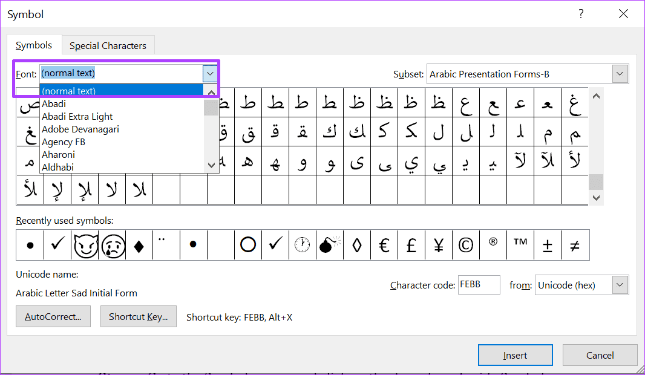Choose Agency FB from the font list

coord(64,142)
